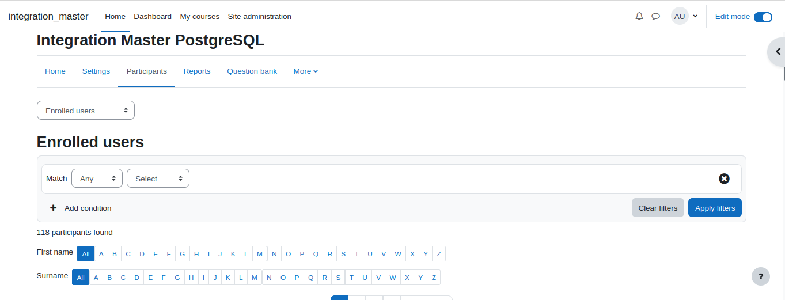Filter Surname by letter E
Screen dimensions: 785x300
tap(150, 278)
